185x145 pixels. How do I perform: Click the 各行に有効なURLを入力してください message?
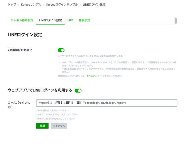click(x=57, y=119)
